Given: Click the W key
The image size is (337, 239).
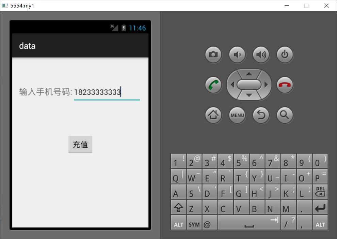Looking at the screenshot, I should coord(194,176).
